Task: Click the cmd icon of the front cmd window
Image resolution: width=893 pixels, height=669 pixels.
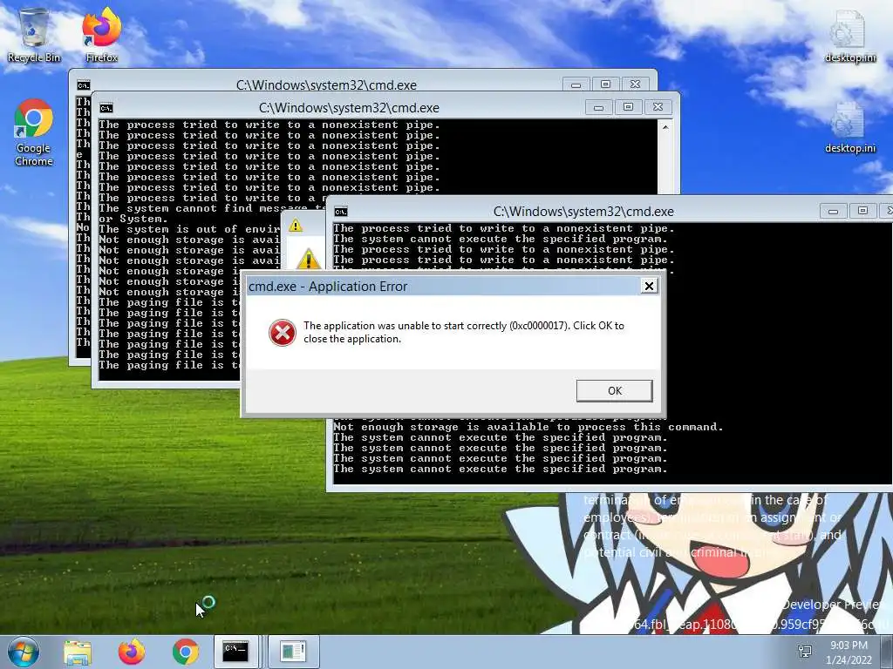Action: point(341,212)
